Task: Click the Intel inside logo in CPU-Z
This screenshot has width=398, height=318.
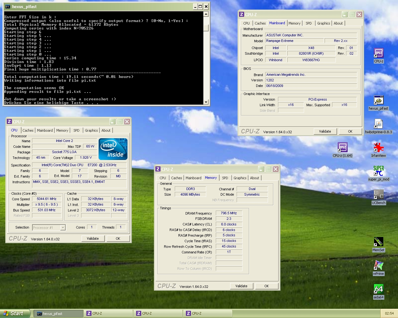Action: pyautogui.click(x=113, y=149)
